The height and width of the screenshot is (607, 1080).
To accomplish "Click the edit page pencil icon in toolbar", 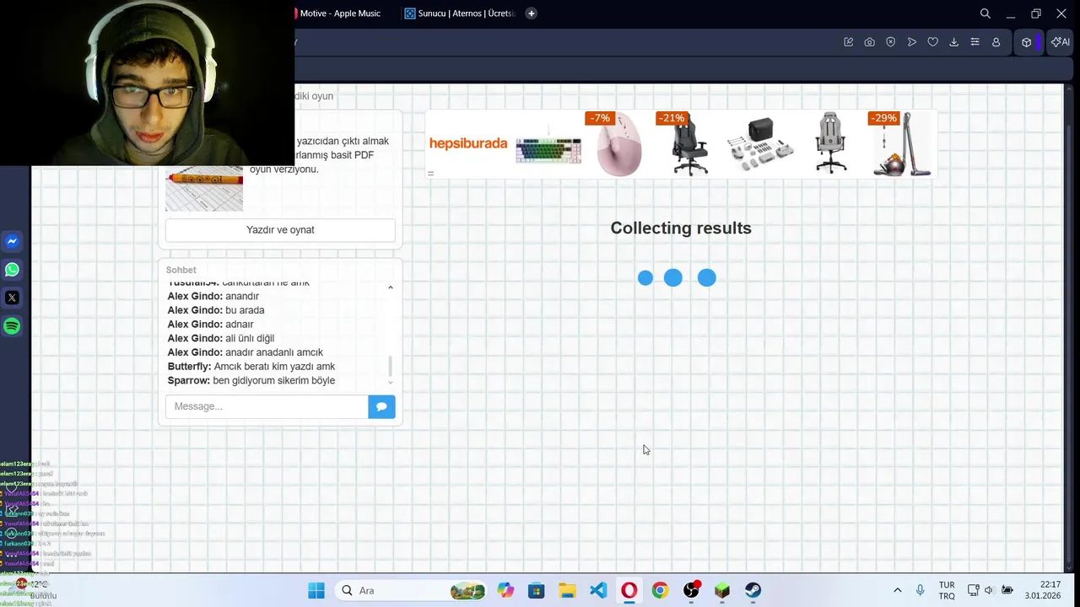I will [848, 42].
